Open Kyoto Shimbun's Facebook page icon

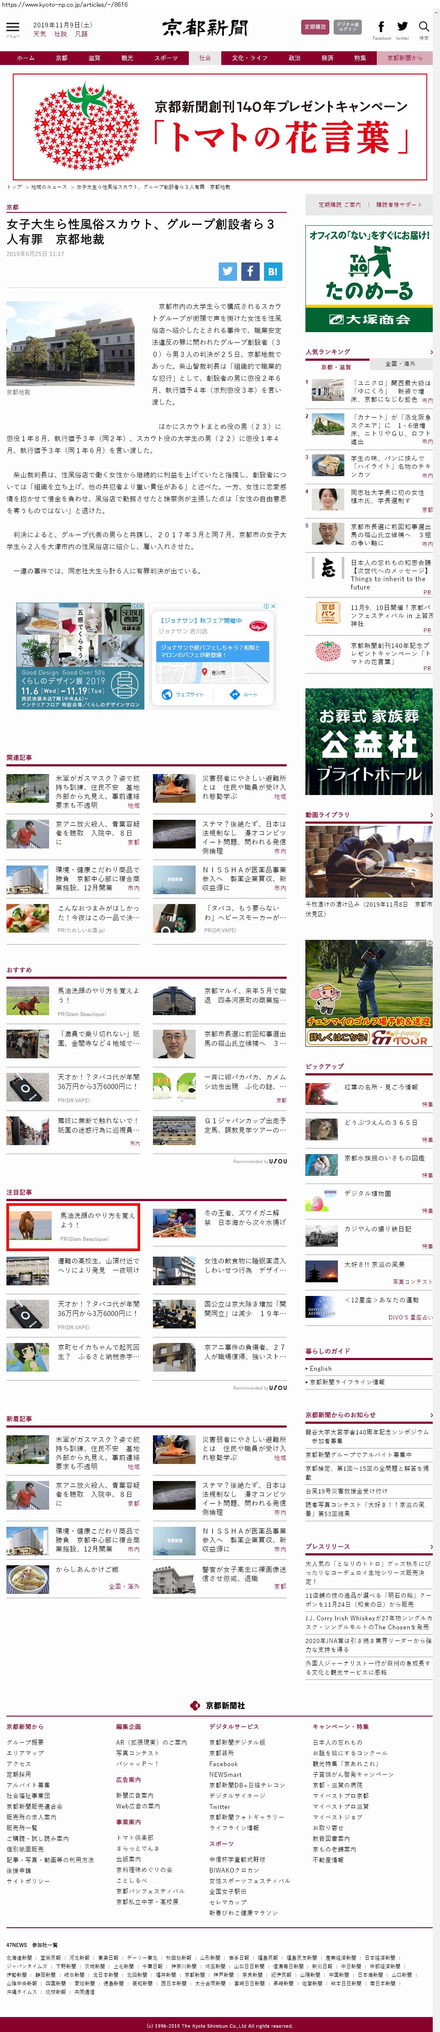[x=381, y=28]
